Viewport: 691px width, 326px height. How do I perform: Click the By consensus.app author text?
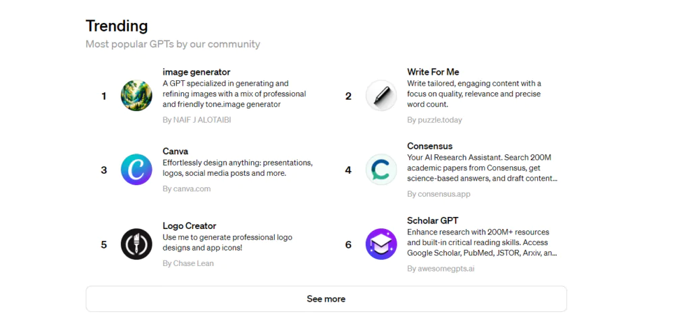(439, 194)
